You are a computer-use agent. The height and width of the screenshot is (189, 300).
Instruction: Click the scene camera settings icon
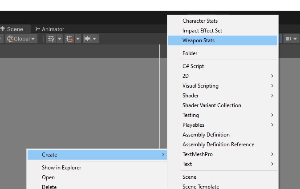[x=288, y=39]
